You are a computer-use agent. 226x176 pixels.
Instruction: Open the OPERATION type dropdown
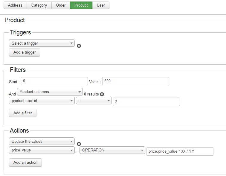tap(112, 150)
